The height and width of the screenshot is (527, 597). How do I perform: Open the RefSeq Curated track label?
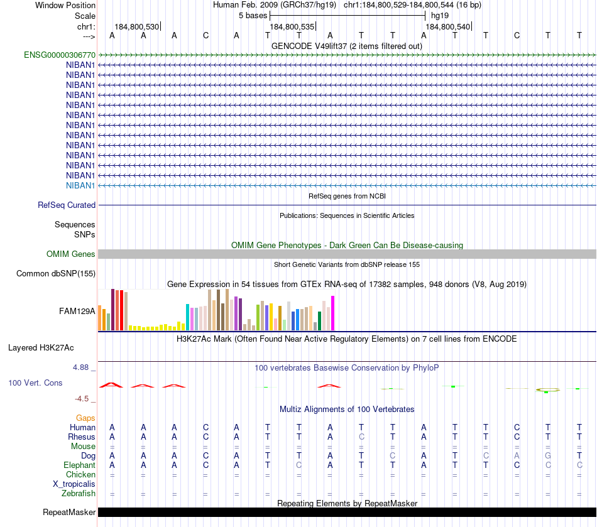click(66, 205)
